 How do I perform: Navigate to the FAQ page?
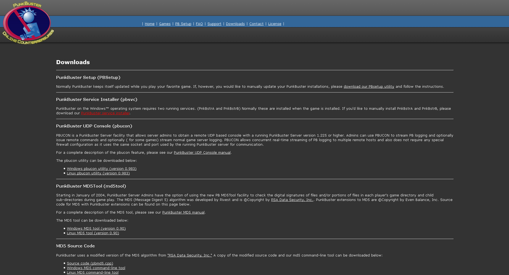pos(199,24)
